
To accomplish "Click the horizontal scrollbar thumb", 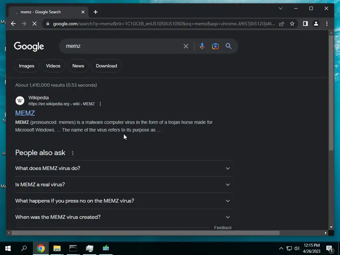I will point(145,233).
